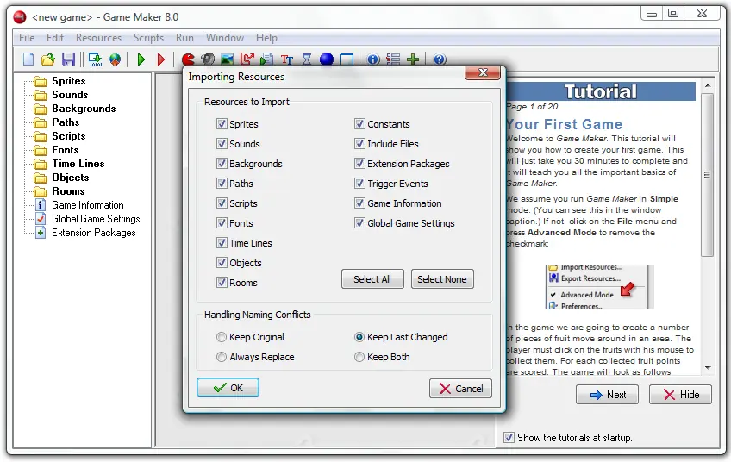This screenshot has width=731, height=462.
Task: Toggle the Extension Packages import checkbox
Action: tap(359, 164)
